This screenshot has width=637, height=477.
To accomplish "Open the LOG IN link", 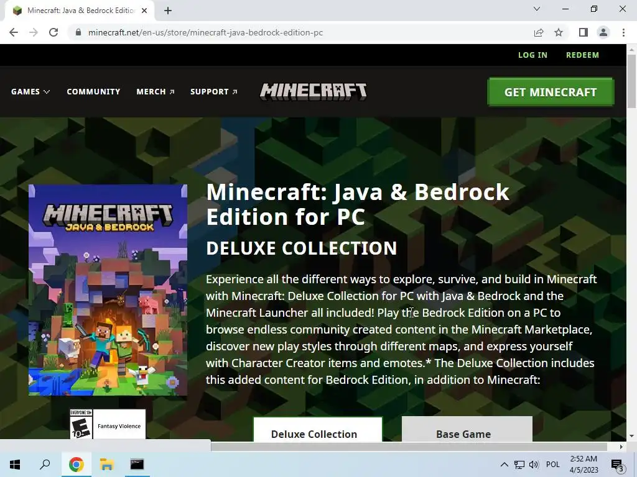I will click(532, 55).
